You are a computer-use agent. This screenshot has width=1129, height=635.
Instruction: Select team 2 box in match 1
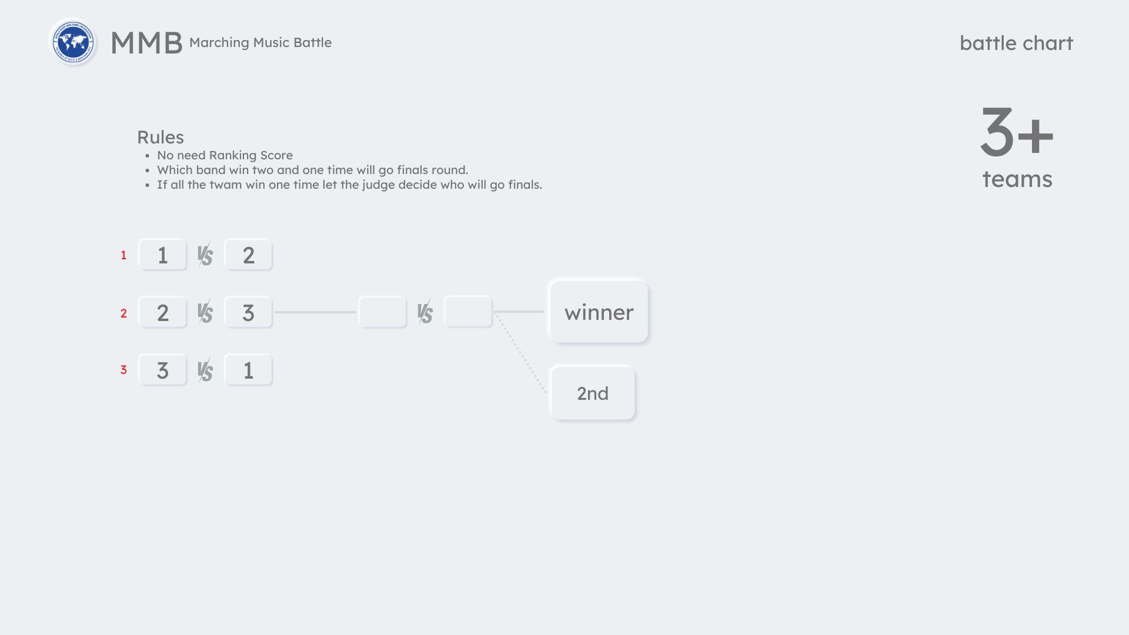pyautogui.click(x=249, y=255)
